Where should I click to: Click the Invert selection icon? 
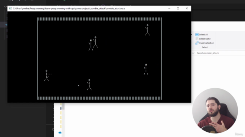pyautogui.click(x=197, y=43)
